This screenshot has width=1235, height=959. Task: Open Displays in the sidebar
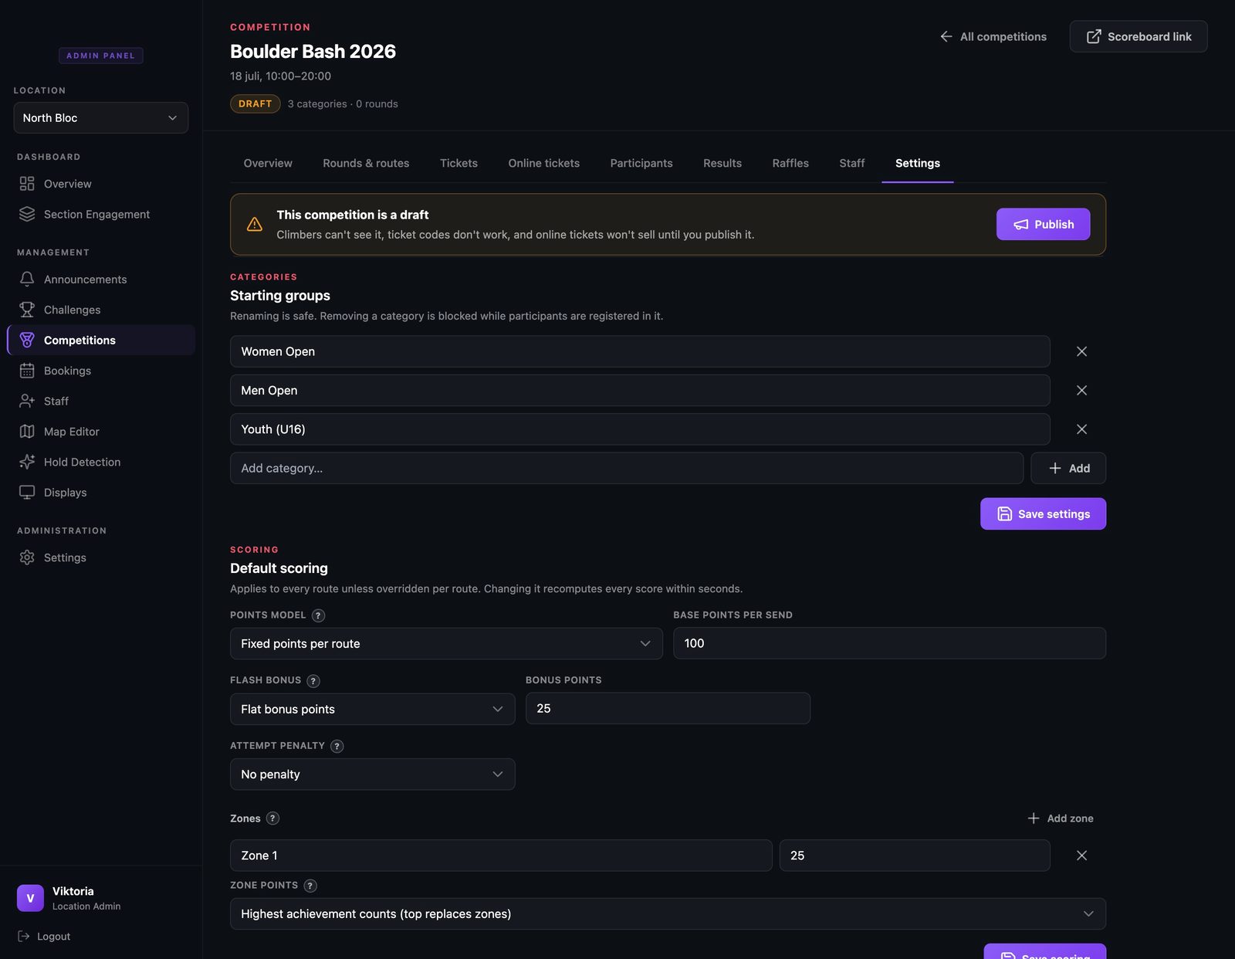[x=101, y=493]
